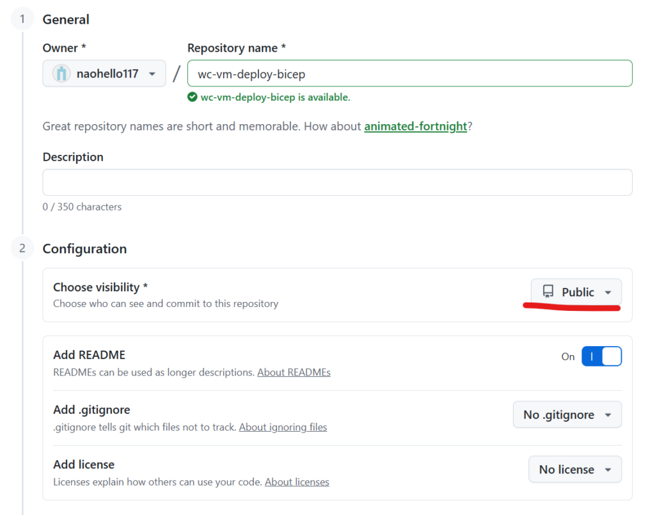Open the About READMEs link

[294, 372]
